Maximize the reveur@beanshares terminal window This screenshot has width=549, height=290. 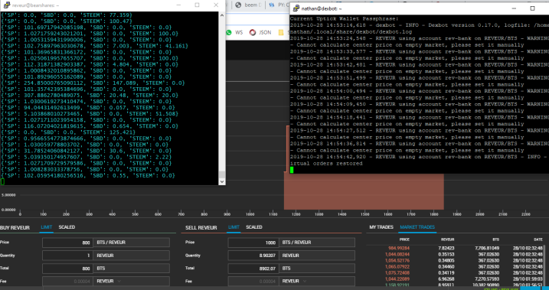197,5
